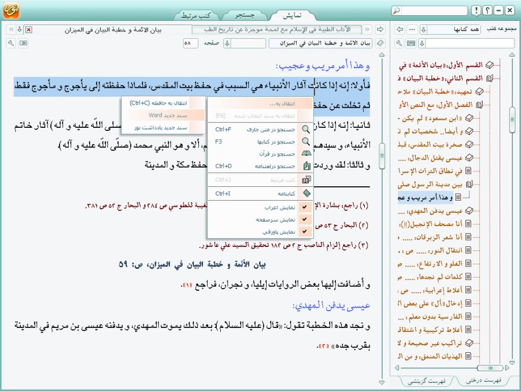Click the eraser icon beside book title field

point(380,43)
